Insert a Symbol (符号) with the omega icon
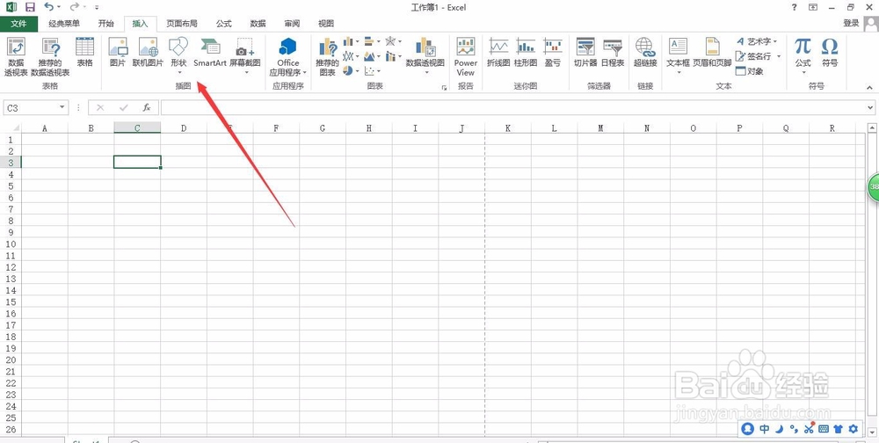 pos(830,53)
